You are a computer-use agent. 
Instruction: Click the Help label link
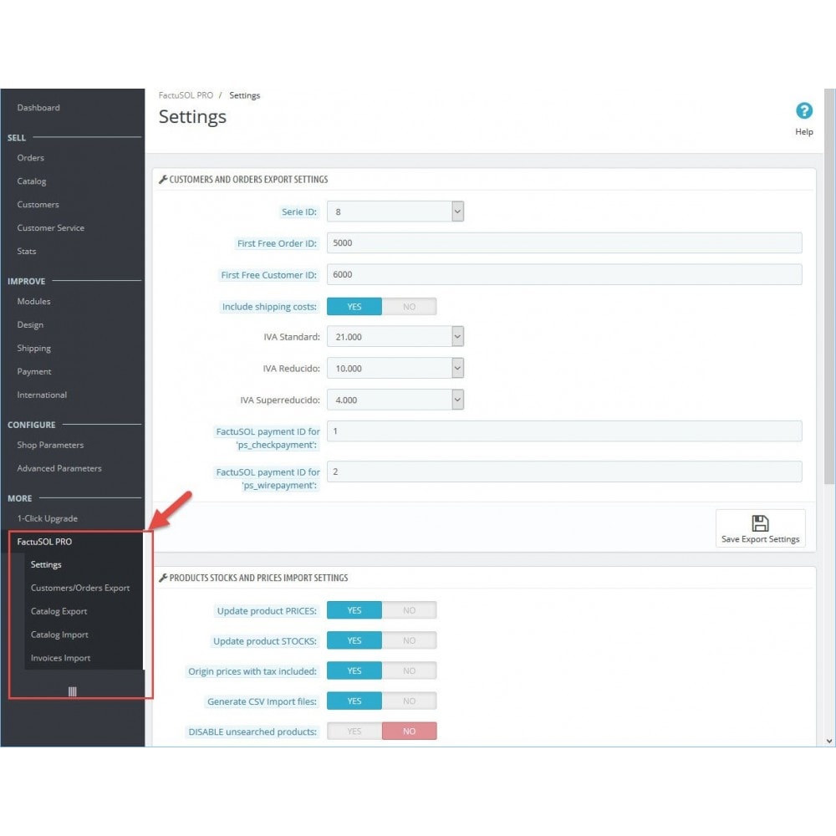pyautogui.click(x=803, y=132)
